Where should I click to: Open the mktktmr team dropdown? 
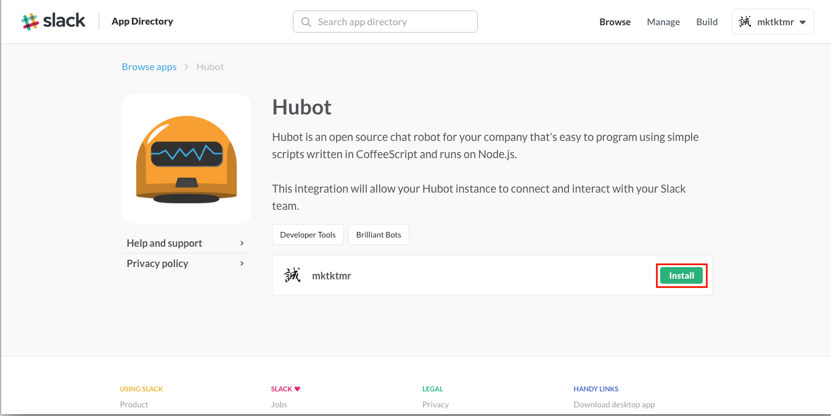773,22
